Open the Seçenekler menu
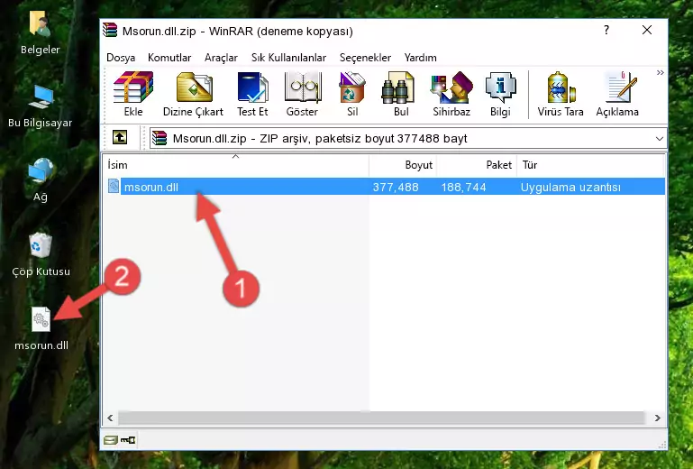The height and width of the screenshot is (469, 693). point(365,58)
